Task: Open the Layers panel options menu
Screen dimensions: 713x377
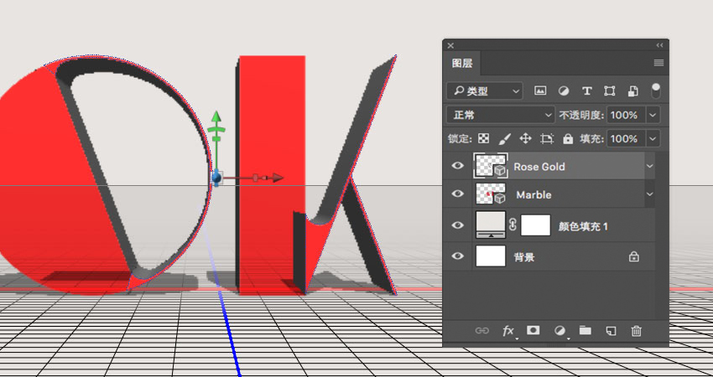Action: tap(658, 64)
